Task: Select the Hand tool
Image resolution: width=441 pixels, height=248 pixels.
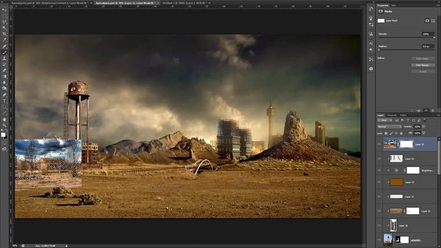Action: (x=4, y=119)
